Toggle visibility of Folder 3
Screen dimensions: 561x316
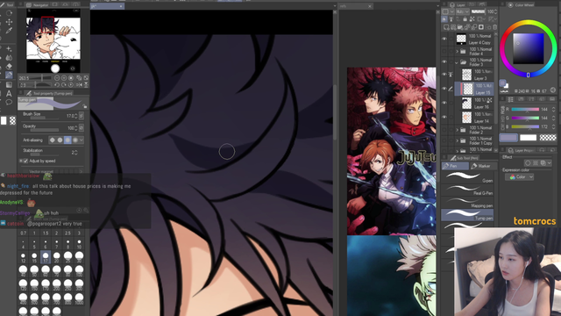444,62
